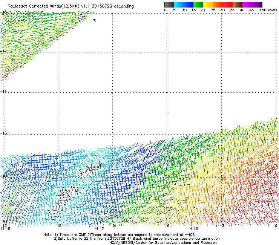Image resolution: width=279 pixels, height=245 pixels.
Task: Click the '>50 knots' legend label
Action: coord(268,10)
